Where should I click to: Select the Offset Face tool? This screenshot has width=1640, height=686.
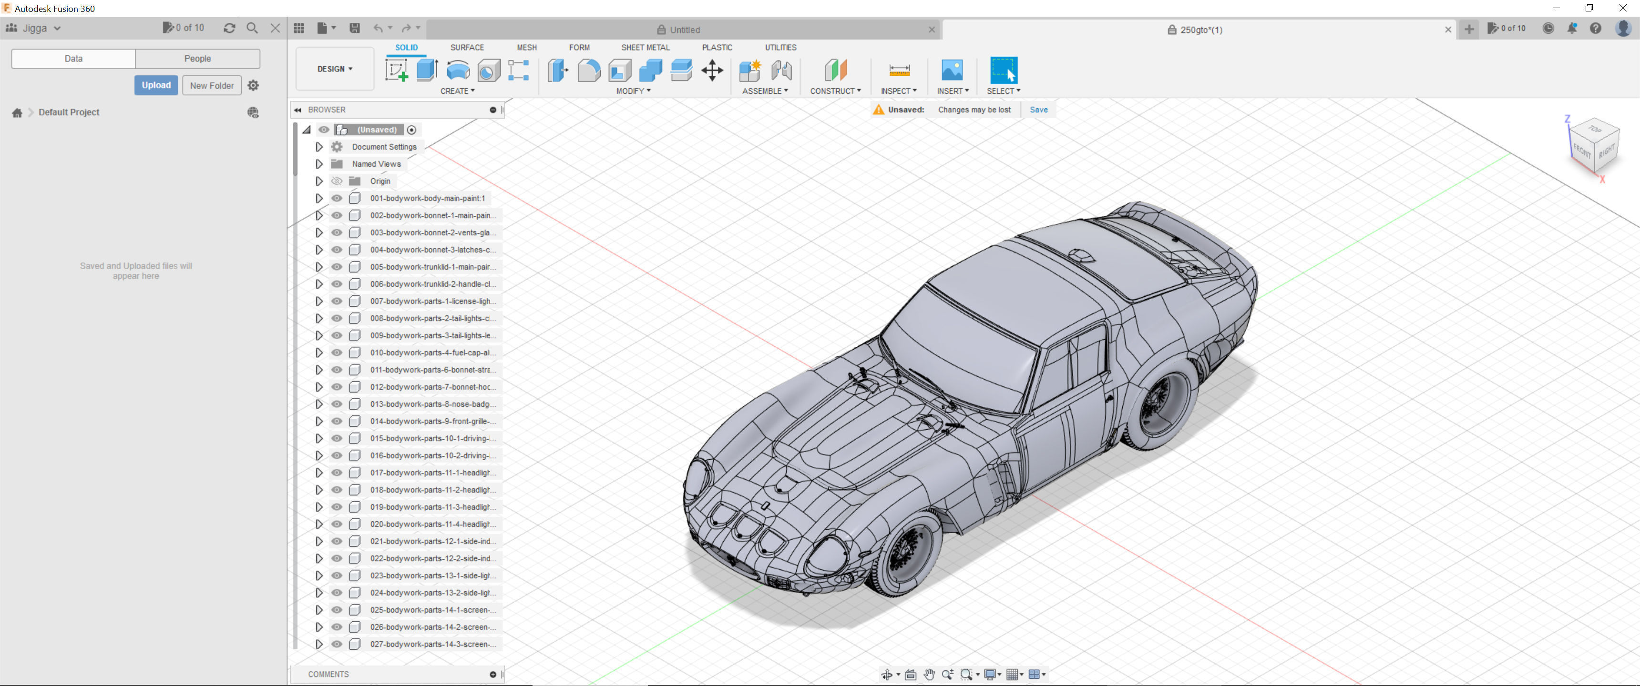click(x=681, y=70)
